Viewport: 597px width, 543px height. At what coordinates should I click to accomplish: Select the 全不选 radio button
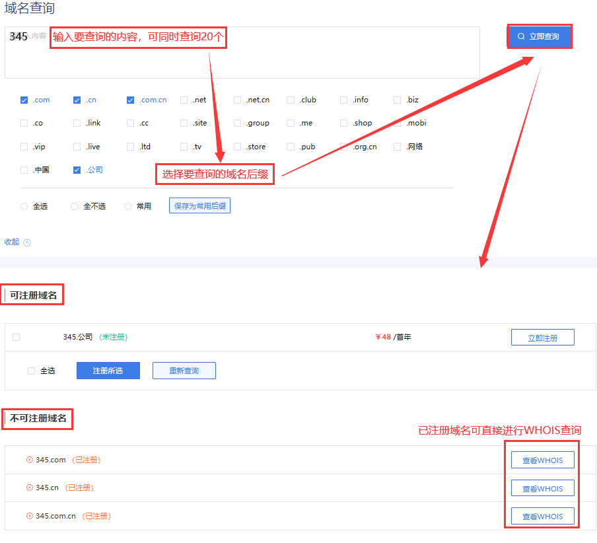[75, 207]
